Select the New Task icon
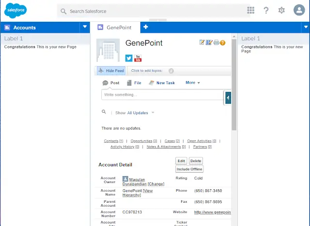The width and height of the screenshot is (310, 226). click(x=152, y=83)
